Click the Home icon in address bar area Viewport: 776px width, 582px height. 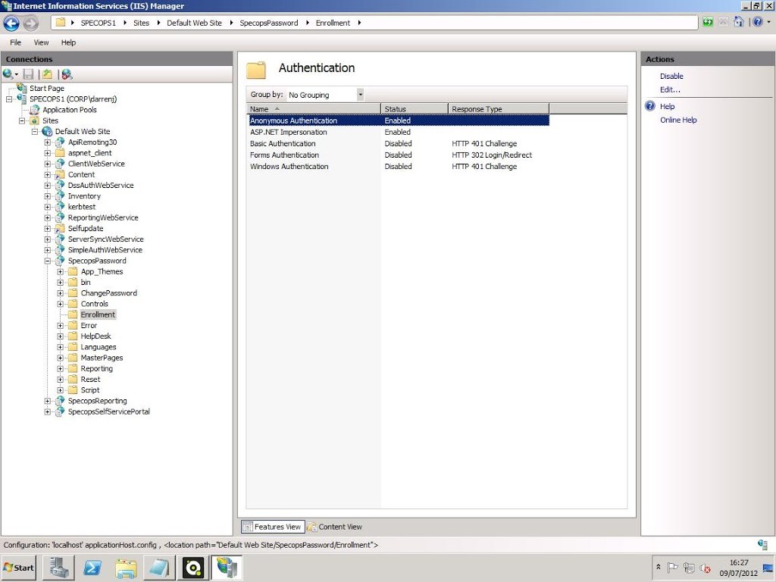coord(739,22)
